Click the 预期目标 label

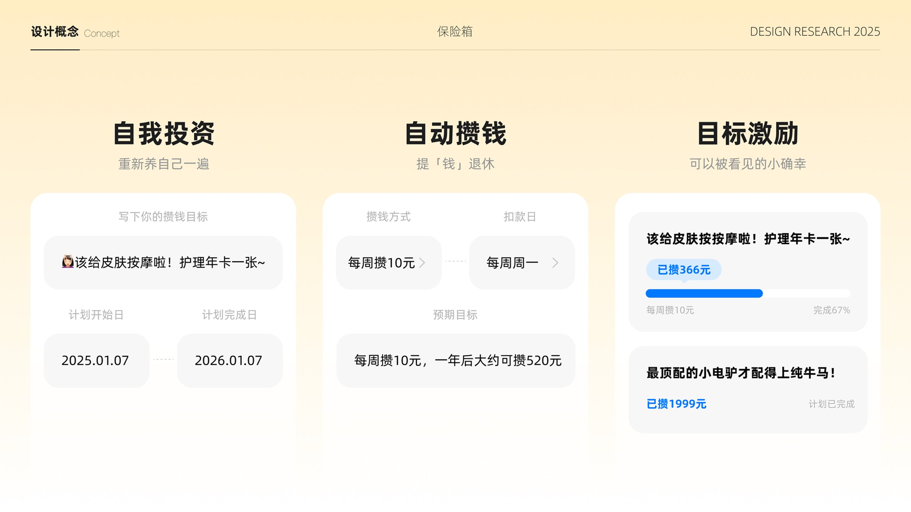click(x=455, y=315)
